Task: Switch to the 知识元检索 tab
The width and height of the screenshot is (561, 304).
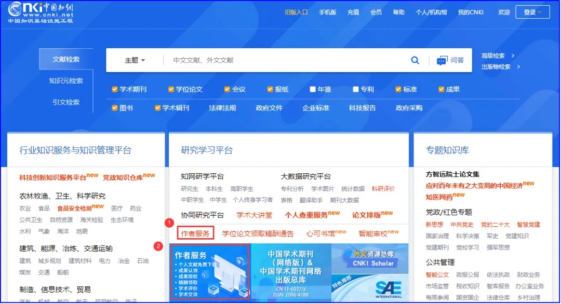Action: tap(66, 81)
